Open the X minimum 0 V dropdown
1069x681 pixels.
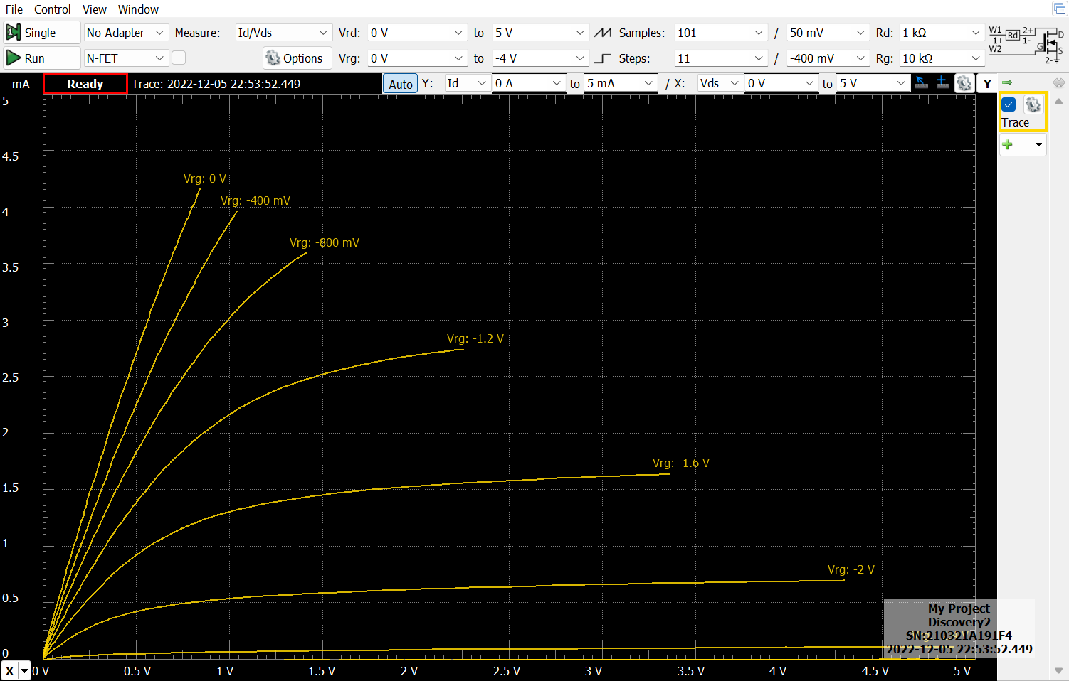coord(781,83)
